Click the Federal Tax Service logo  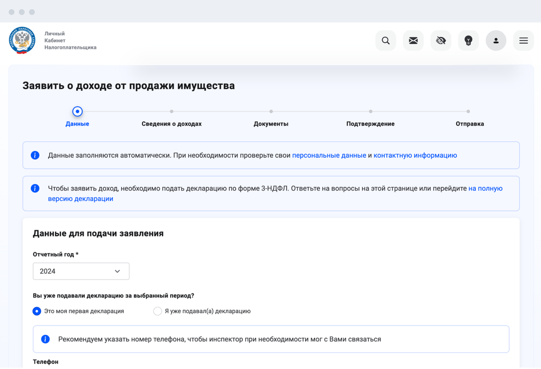(22, 41)
